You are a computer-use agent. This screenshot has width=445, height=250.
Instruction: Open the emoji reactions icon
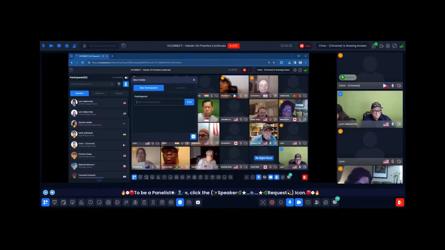pos(281,202)
